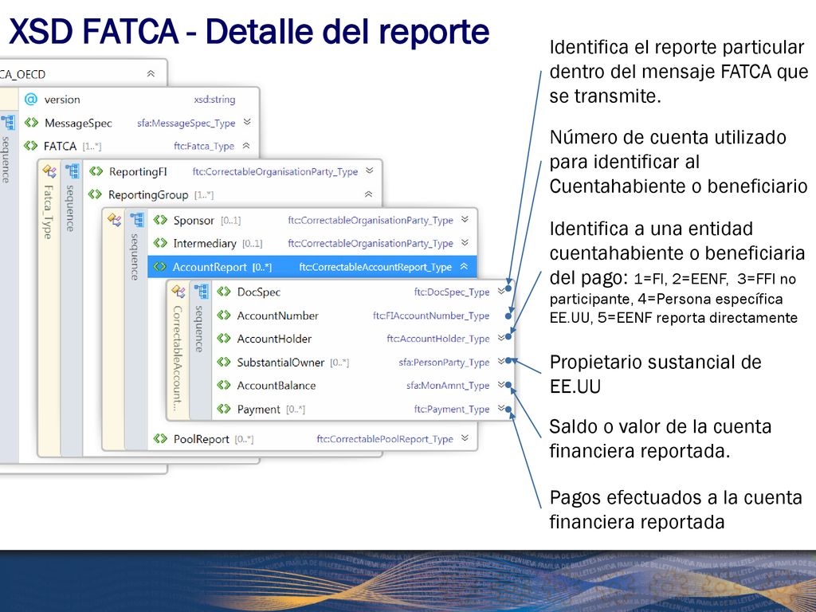816x612 pixels.
Task: Collapse the CA_OECD root box
Action: coord(151,74)
